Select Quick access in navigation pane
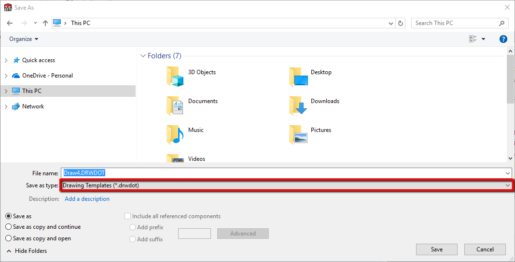515x262 pixels. click(39, 60)
